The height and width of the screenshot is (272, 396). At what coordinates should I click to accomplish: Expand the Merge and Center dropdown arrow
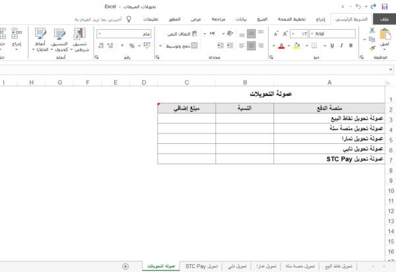coord(160,46)
